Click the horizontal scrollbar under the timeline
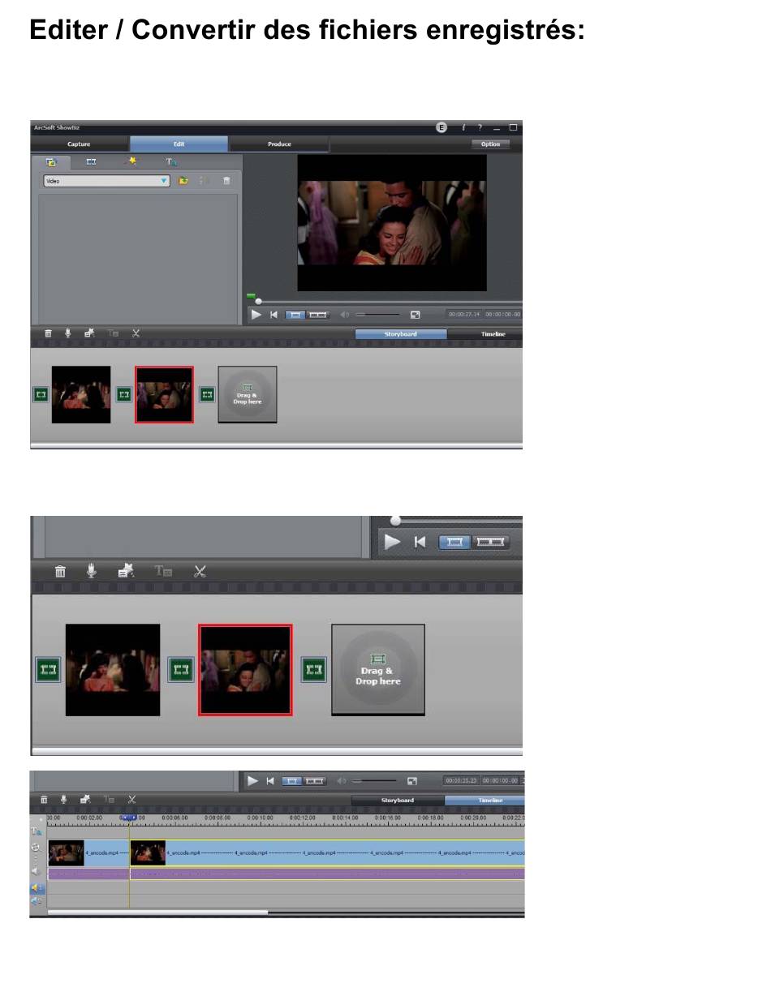Image resolution: width=771 pixels, height=992 pixels. tap(157, 913)
